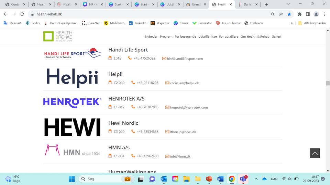330x185 pixels.
Task: Open the Helpii logo image
Action: coord(73,78)
